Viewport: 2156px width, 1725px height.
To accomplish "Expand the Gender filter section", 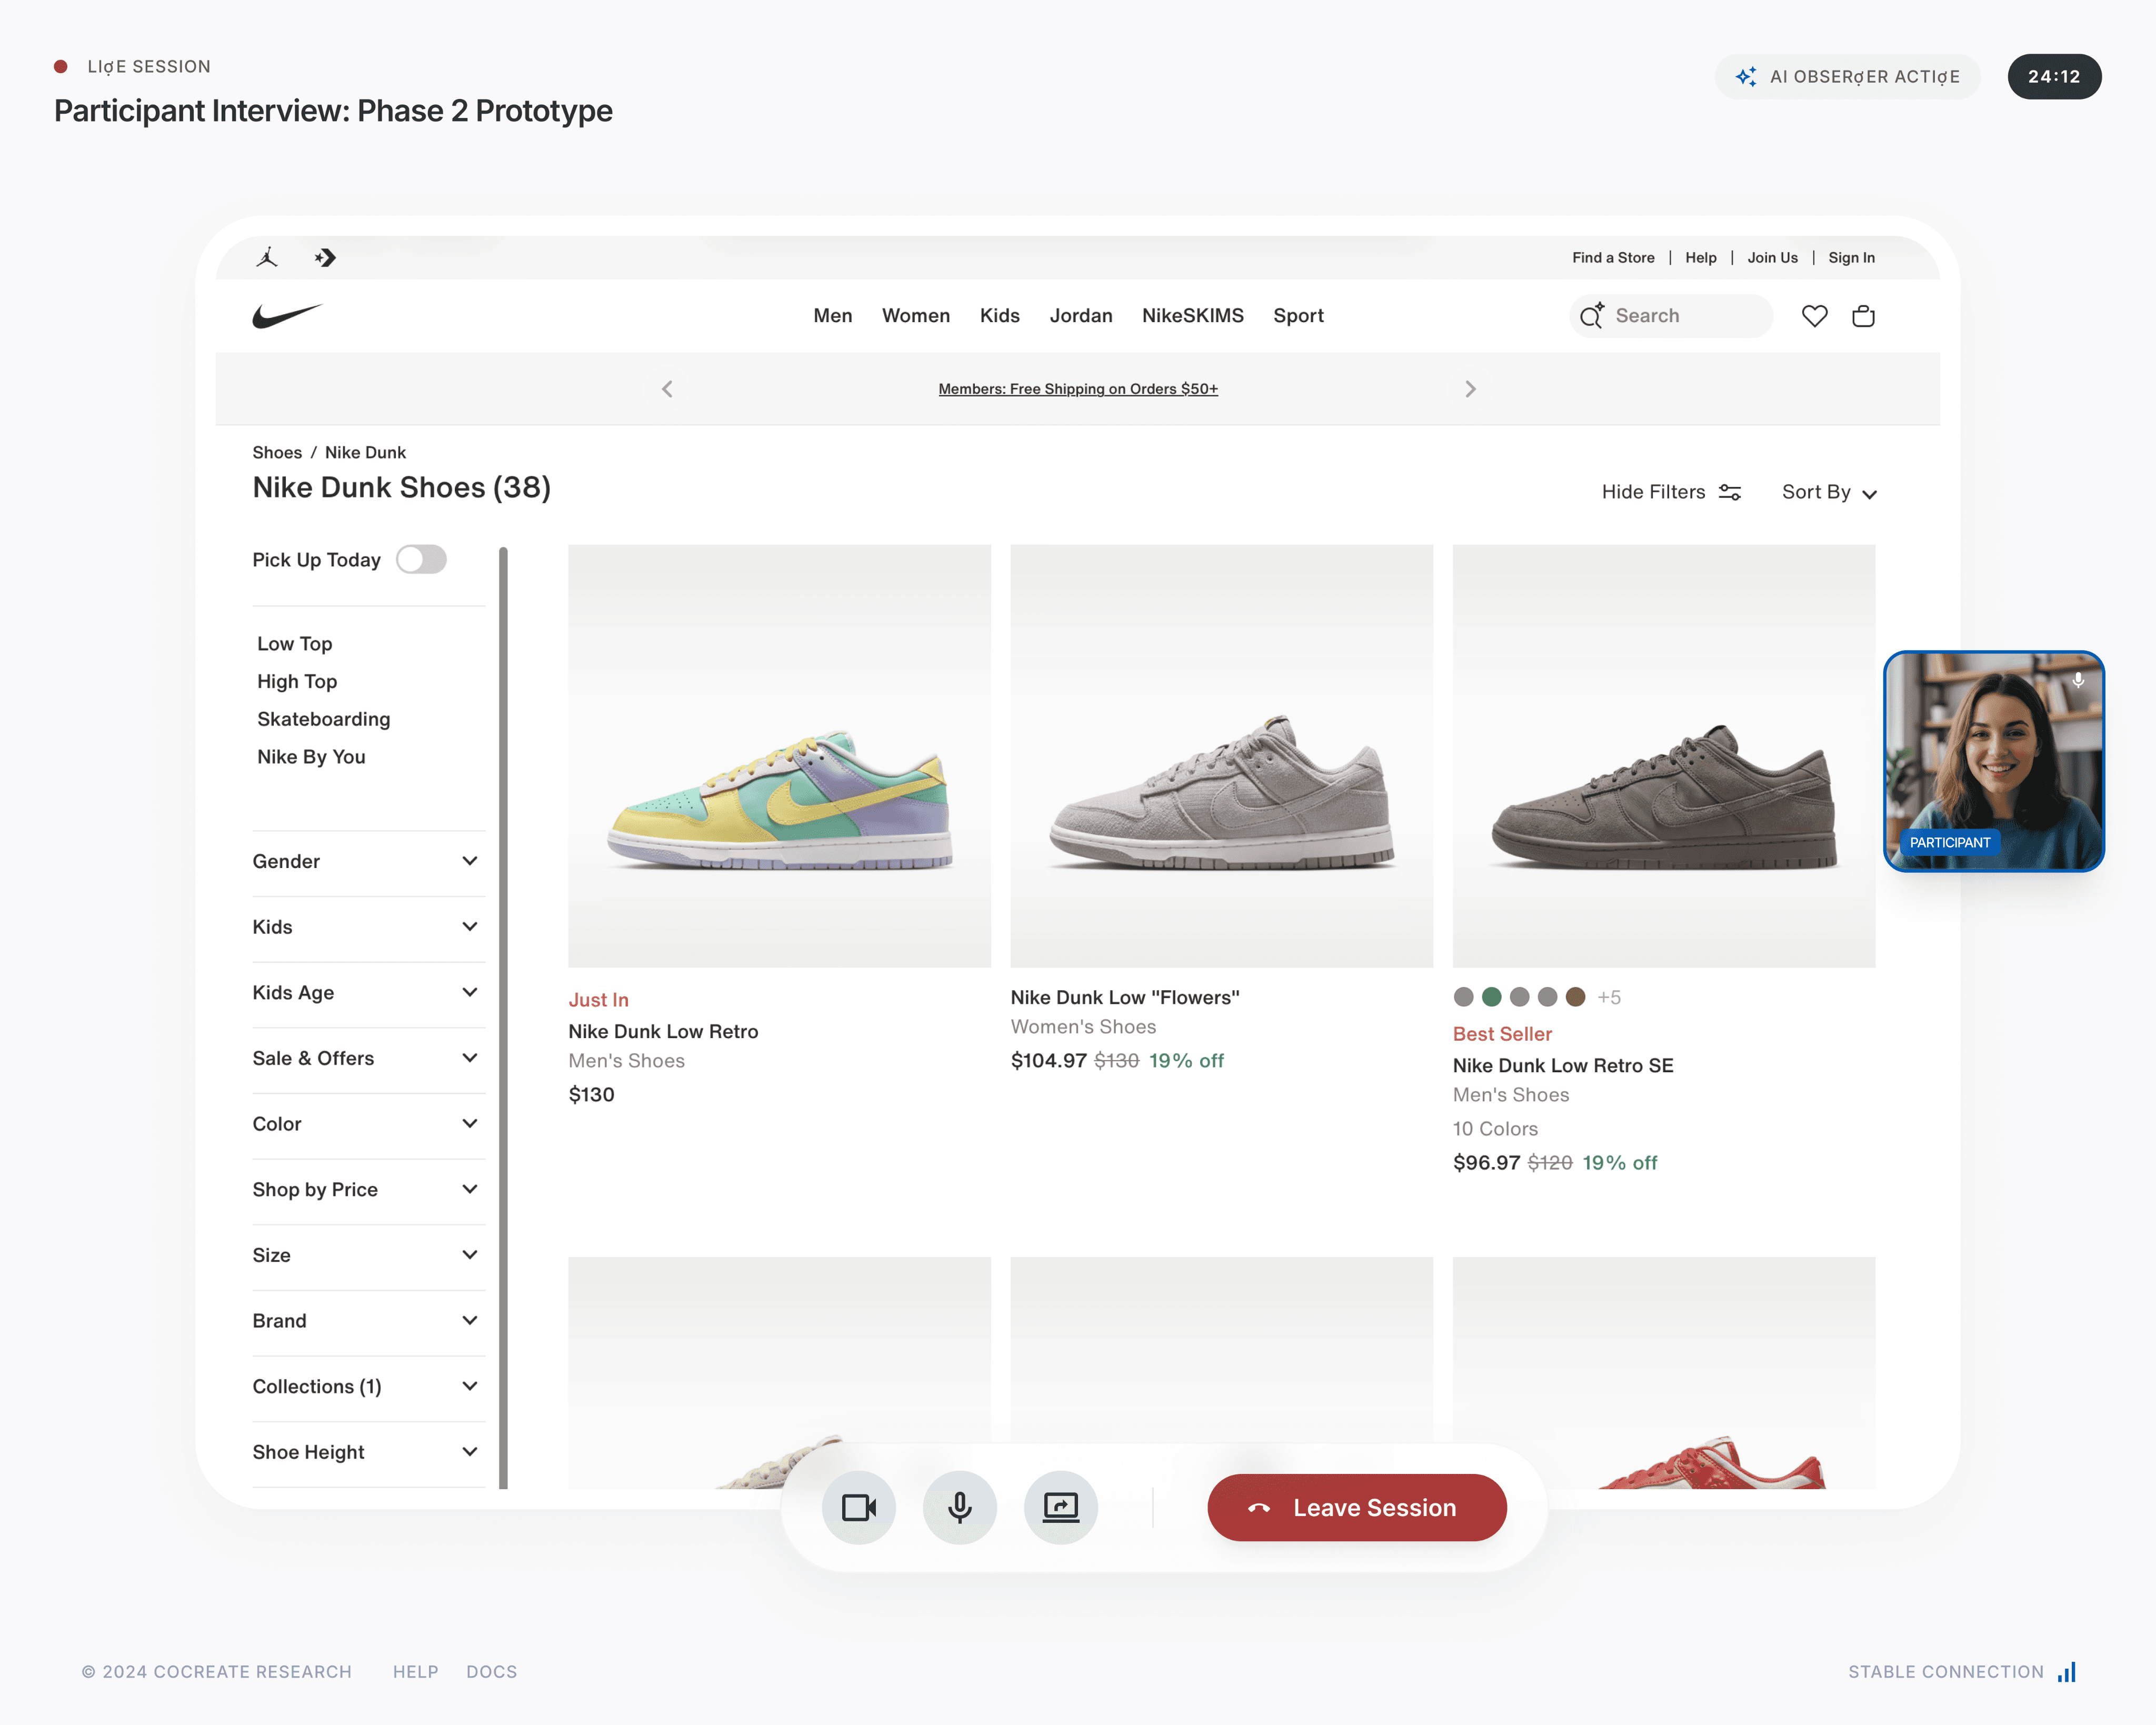I will (366, 861).
